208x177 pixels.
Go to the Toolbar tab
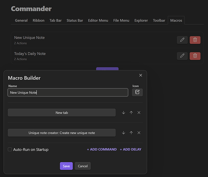(x=159, y=21)
